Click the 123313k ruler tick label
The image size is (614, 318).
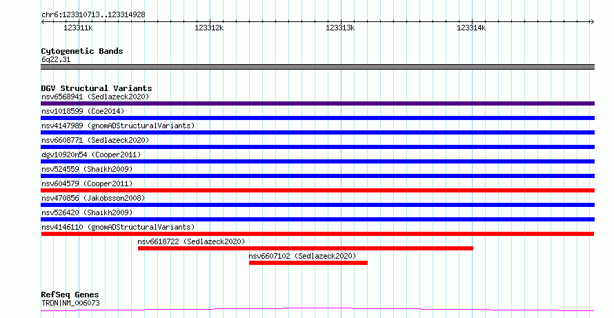pos(340,28)
